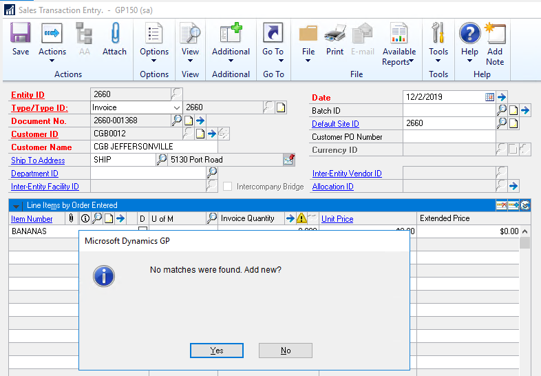Click the Default Site ID link
541x376 pixels.
tap(335, 124)
